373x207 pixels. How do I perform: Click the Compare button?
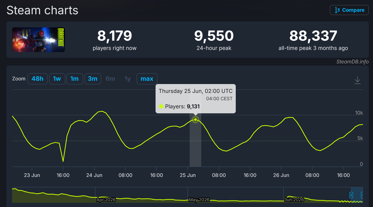coord(349,10)
